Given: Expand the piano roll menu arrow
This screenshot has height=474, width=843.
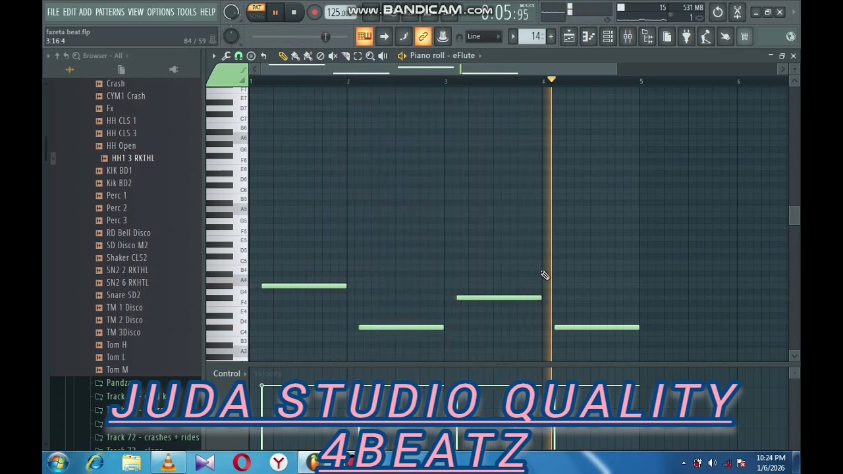Looking at the screenshot, I should click(213, 56).
